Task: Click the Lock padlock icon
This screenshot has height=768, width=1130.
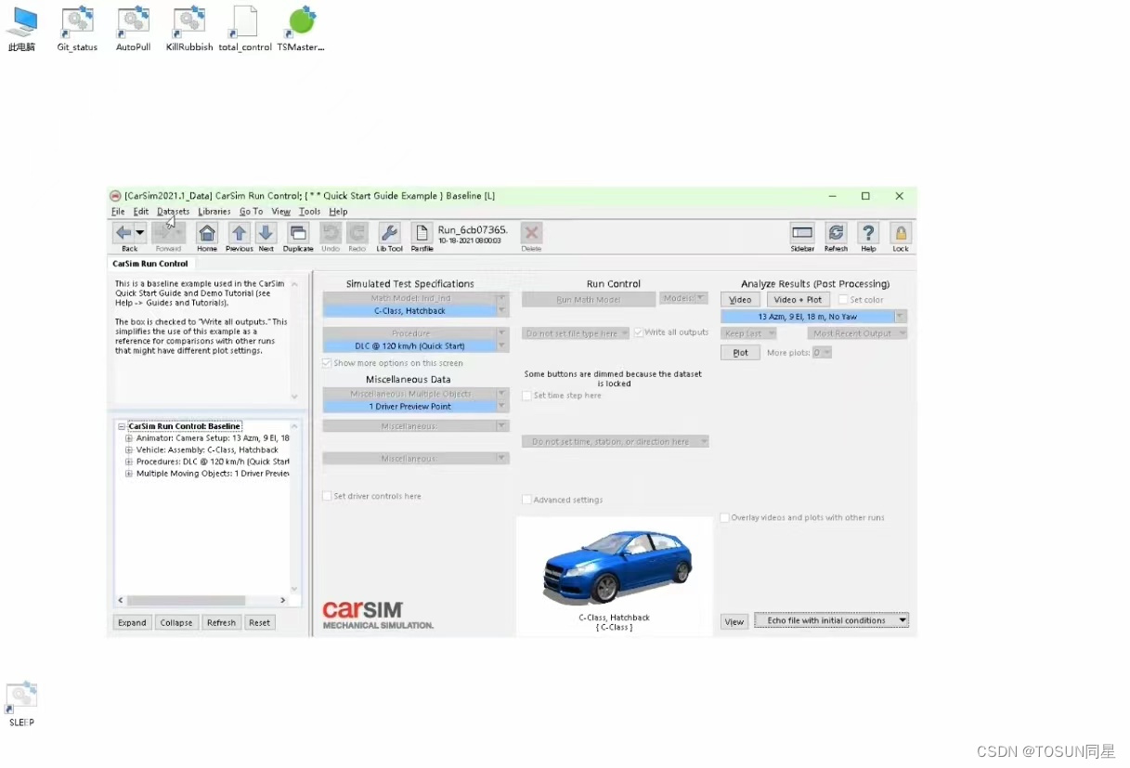Action: tap(901, 233)
